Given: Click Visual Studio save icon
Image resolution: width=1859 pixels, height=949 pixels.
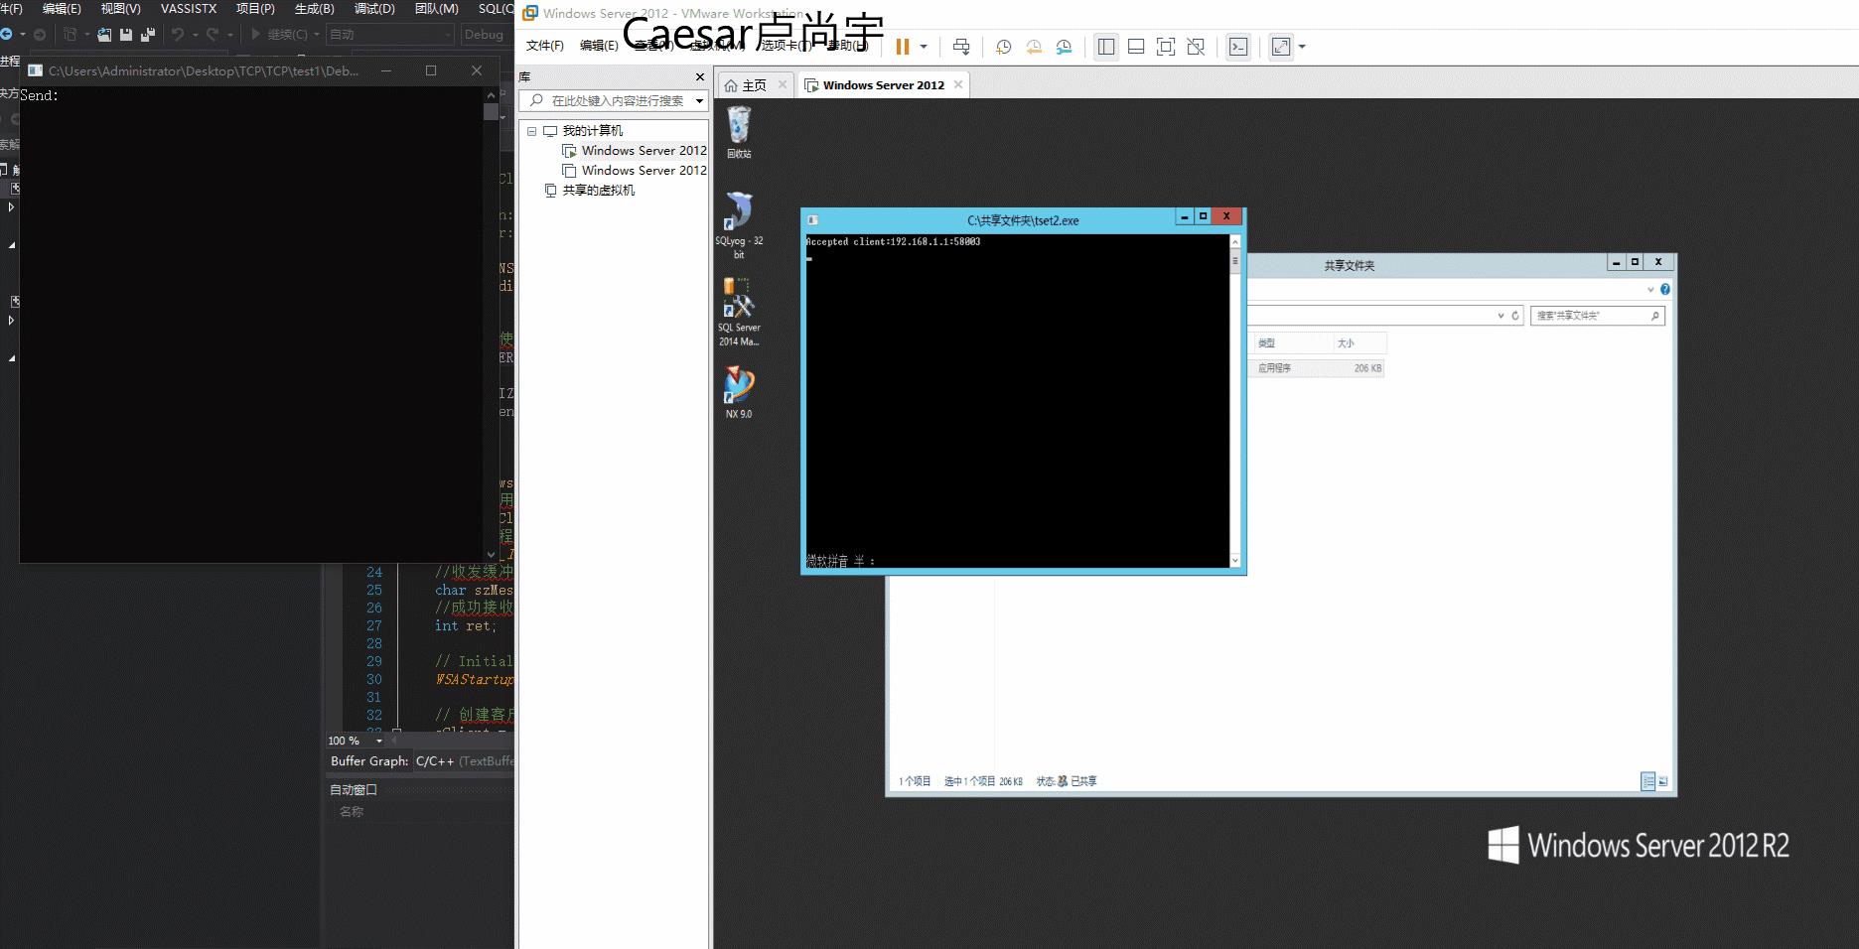Looking at the screenshot, I should [x=126, y=35].
